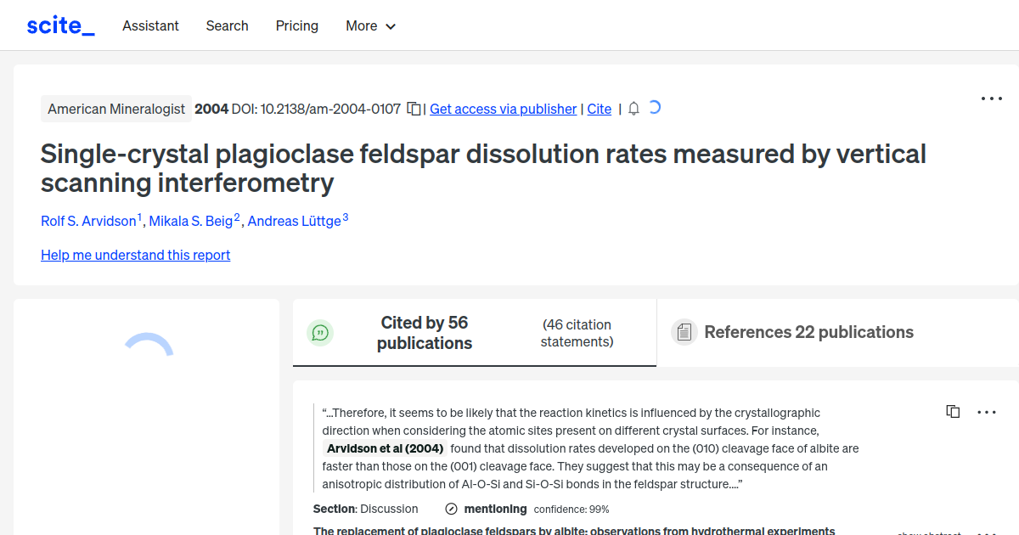Click the green quote bubble icon
Viewport: 1019px width, 535px height.
(x=320, y=333)
